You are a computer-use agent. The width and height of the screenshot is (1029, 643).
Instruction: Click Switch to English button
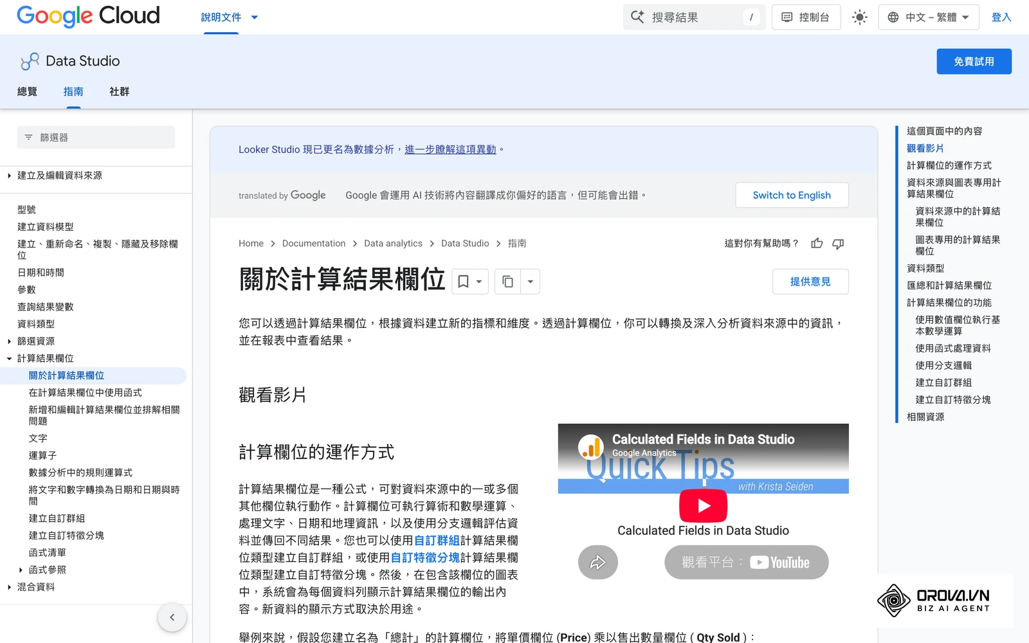[x=792, y=195]
